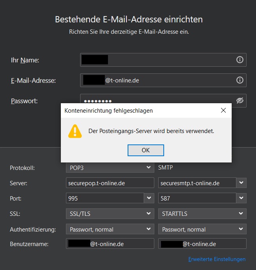Click the info icon beside E-Mail-Adresse
The height and width of the screenshot is (270, 256).
click(240, 80)
